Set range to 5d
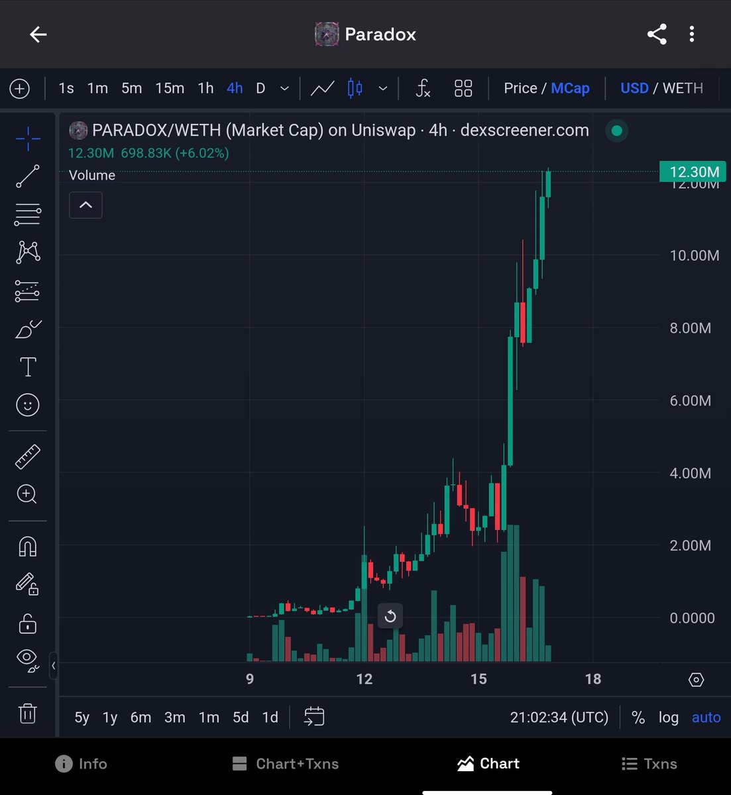731x795 pixels. 241,717
